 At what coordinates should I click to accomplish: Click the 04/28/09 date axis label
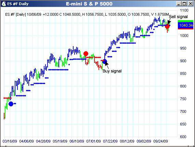(43, 141)
